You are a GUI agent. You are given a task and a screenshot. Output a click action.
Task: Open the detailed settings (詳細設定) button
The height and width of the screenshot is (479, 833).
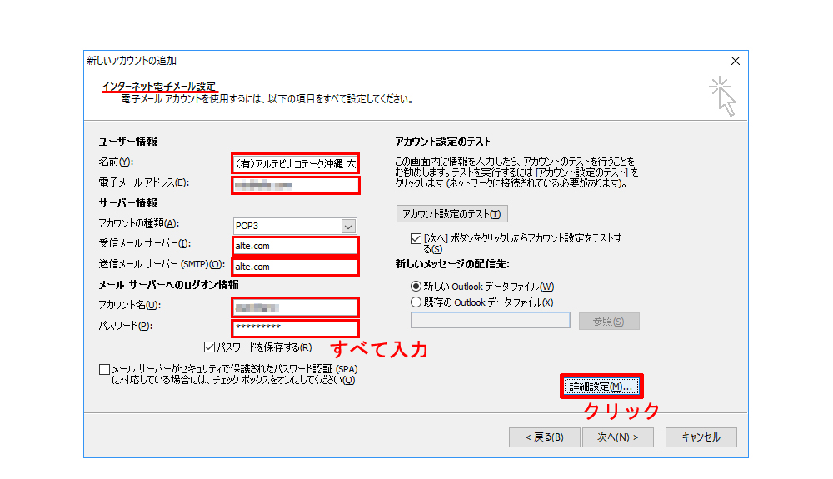pyautogui.click(x=601, y=387)
